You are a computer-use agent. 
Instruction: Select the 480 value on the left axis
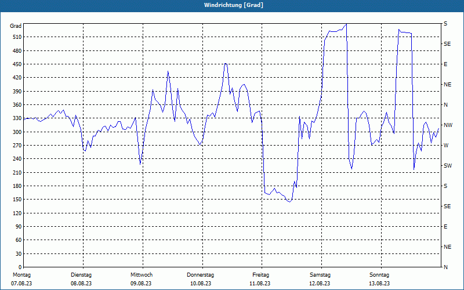click(17, 50)
